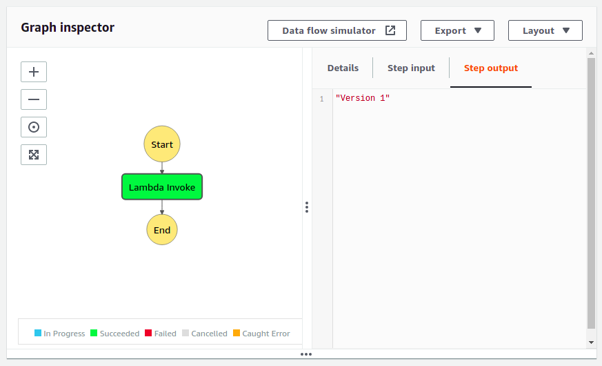Click the vertical scrollbar thumb

[x=591, y=193]
